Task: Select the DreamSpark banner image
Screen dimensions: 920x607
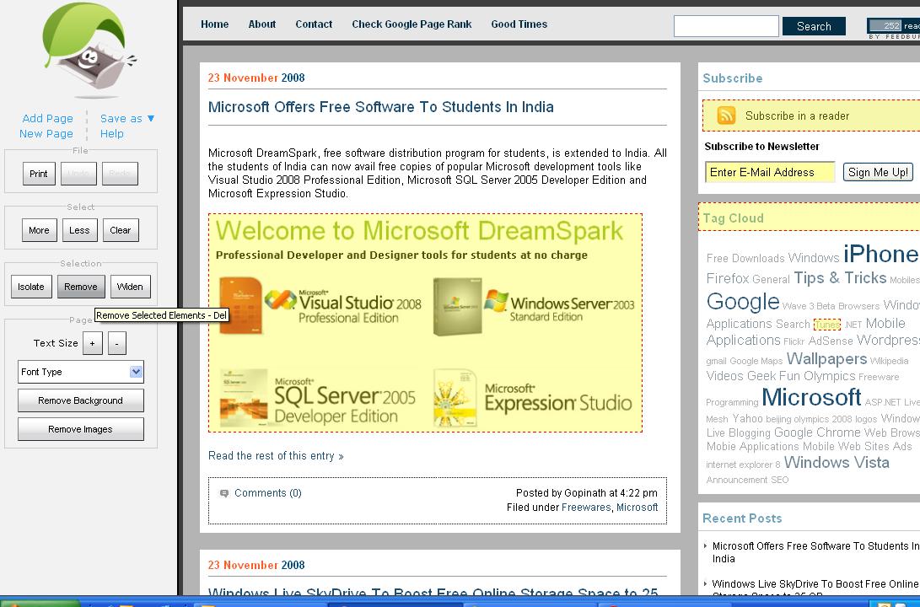Action: pos(425,323)
